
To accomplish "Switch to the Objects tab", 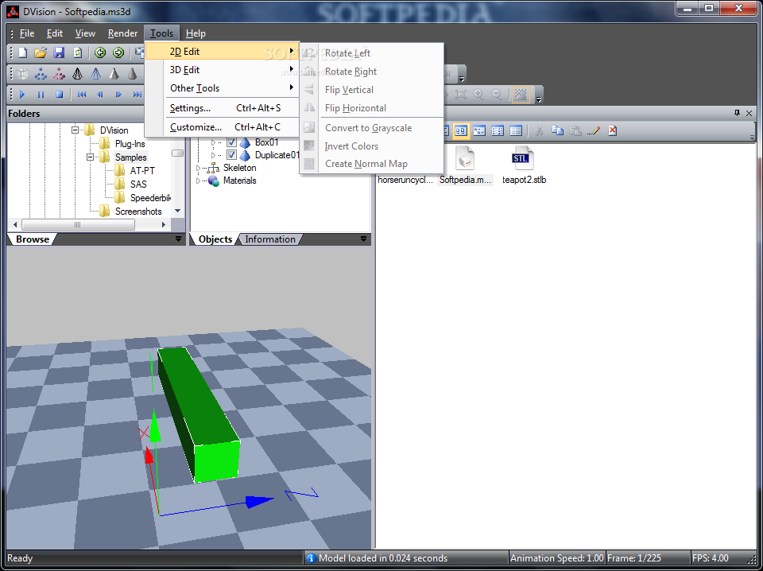I will point(215,239).
